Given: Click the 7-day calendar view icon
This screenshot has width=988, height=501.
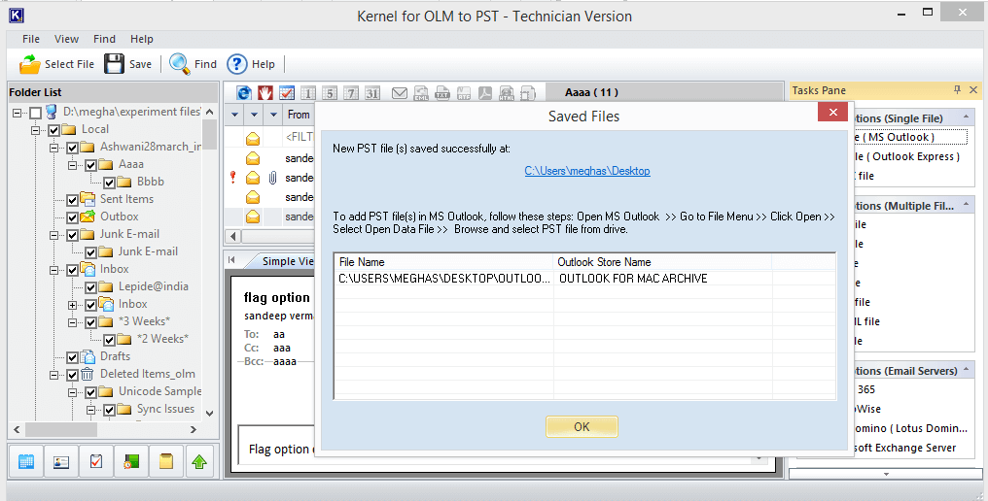Looking at the screenshot, I should click(x=351, y=93).
